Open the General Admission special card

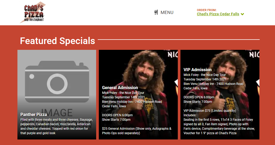[138, 95]
